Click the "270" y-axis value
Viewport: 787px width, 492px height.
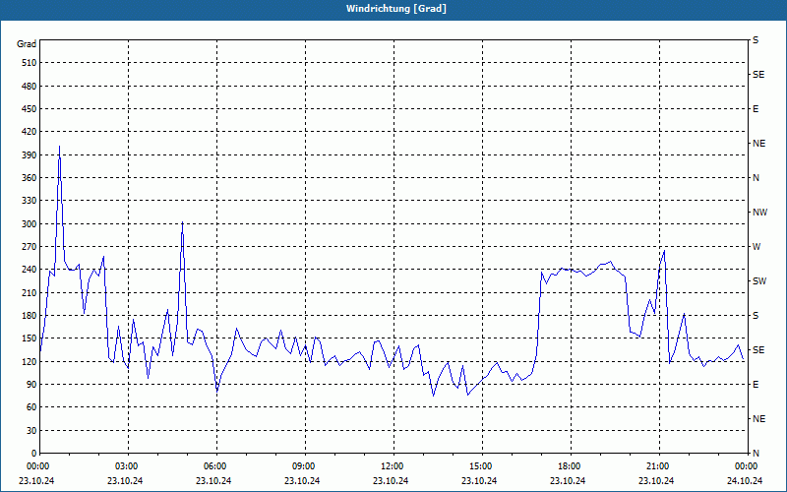pyautogui.click(x=29, y=247)
